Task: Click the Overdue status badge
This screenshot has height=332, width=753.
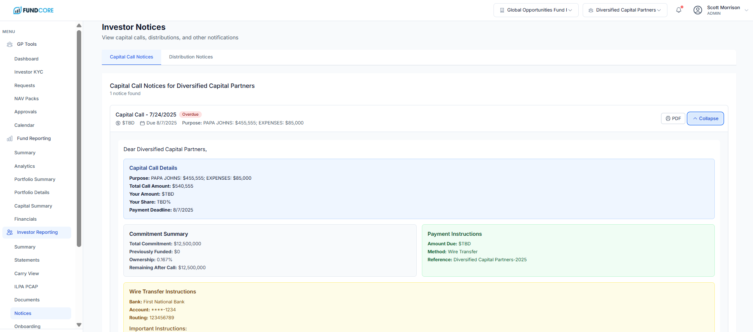Action: tap(190, 115)
